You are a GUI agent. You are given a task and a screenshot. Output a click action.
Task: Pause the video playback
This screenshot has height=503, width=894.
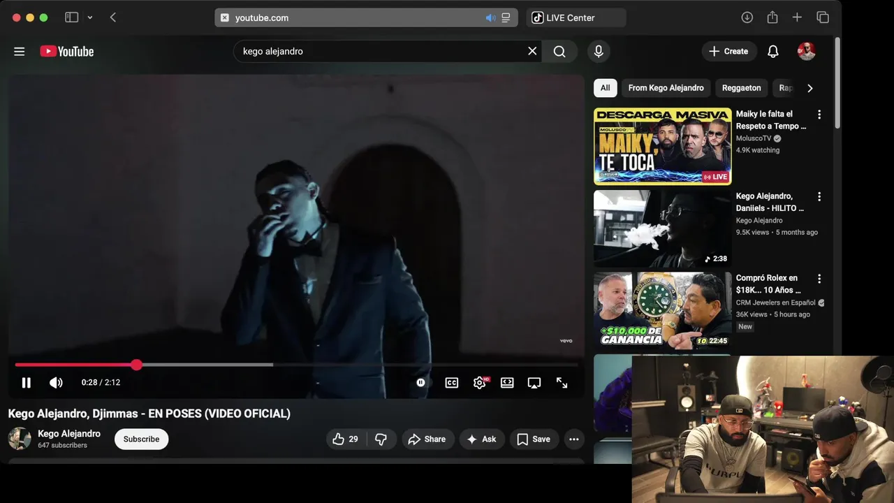click(26, 383)
